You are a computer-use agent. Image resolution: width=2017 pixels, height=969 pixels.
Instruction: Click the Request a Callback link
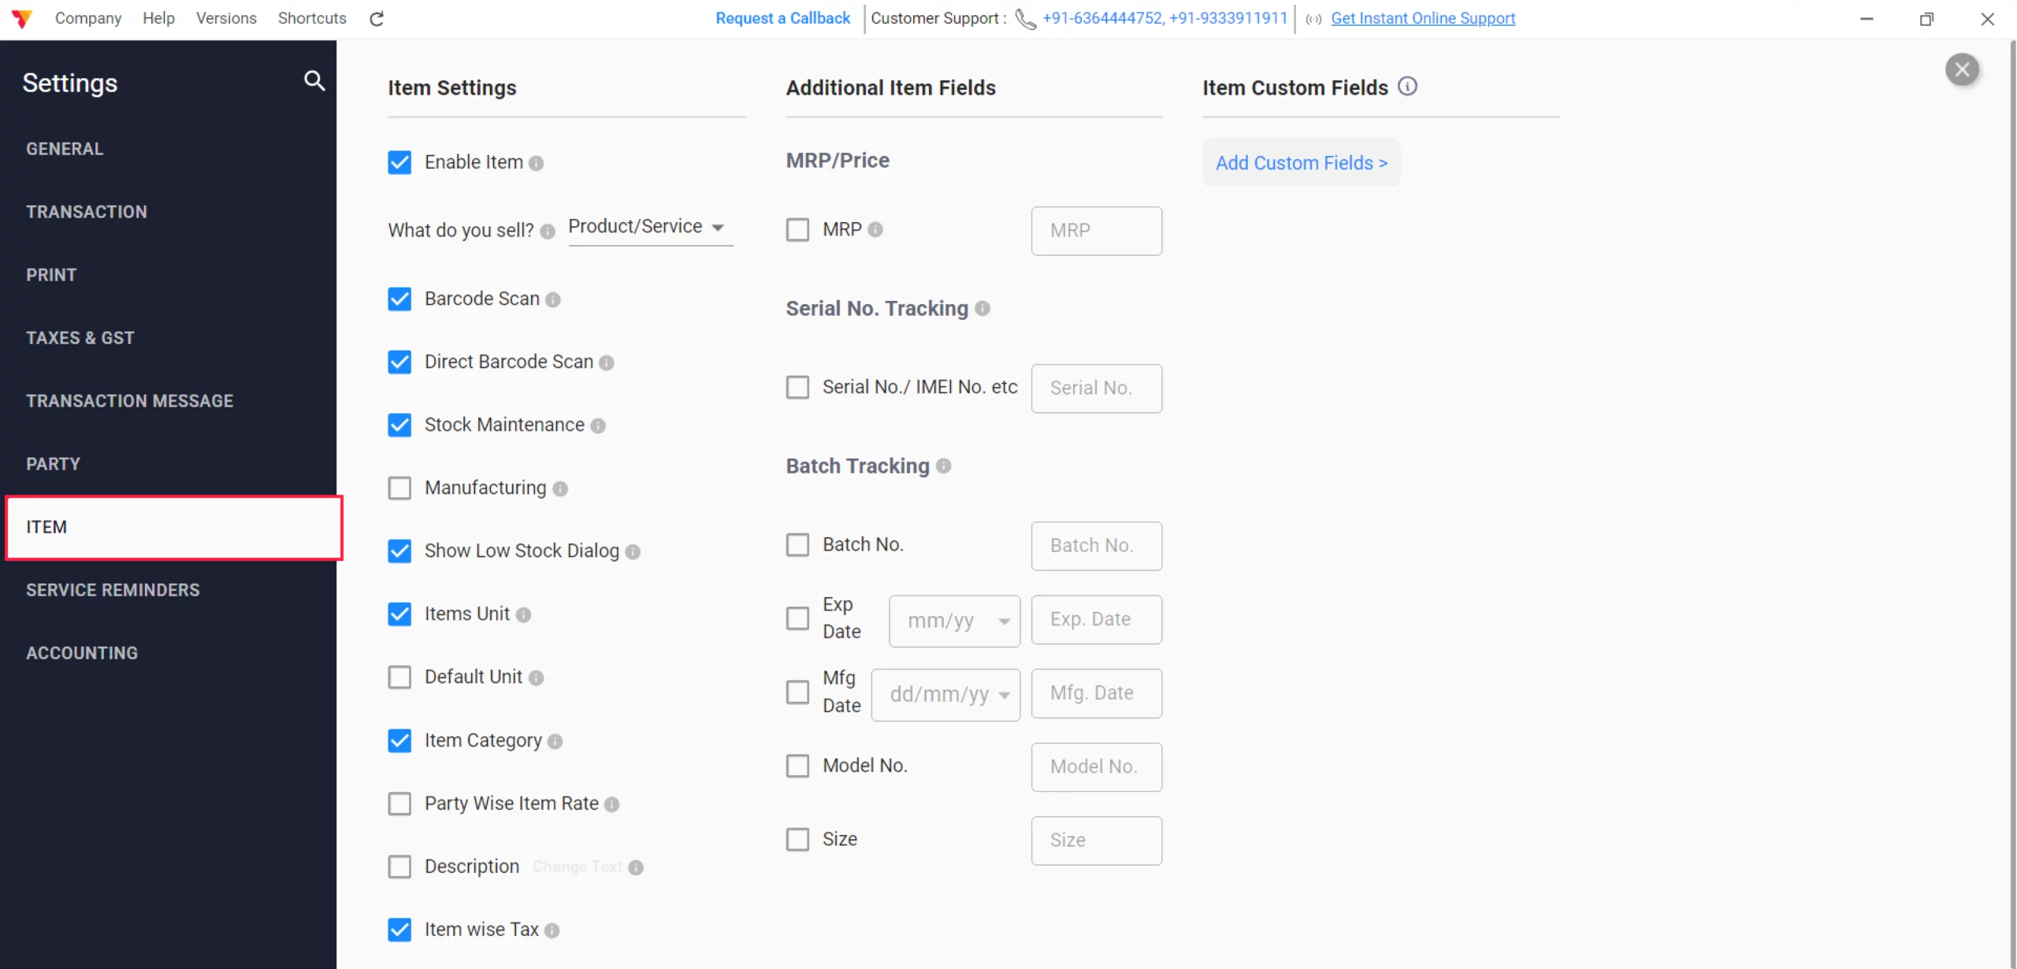pyautogui.click(x=782, y=18)
